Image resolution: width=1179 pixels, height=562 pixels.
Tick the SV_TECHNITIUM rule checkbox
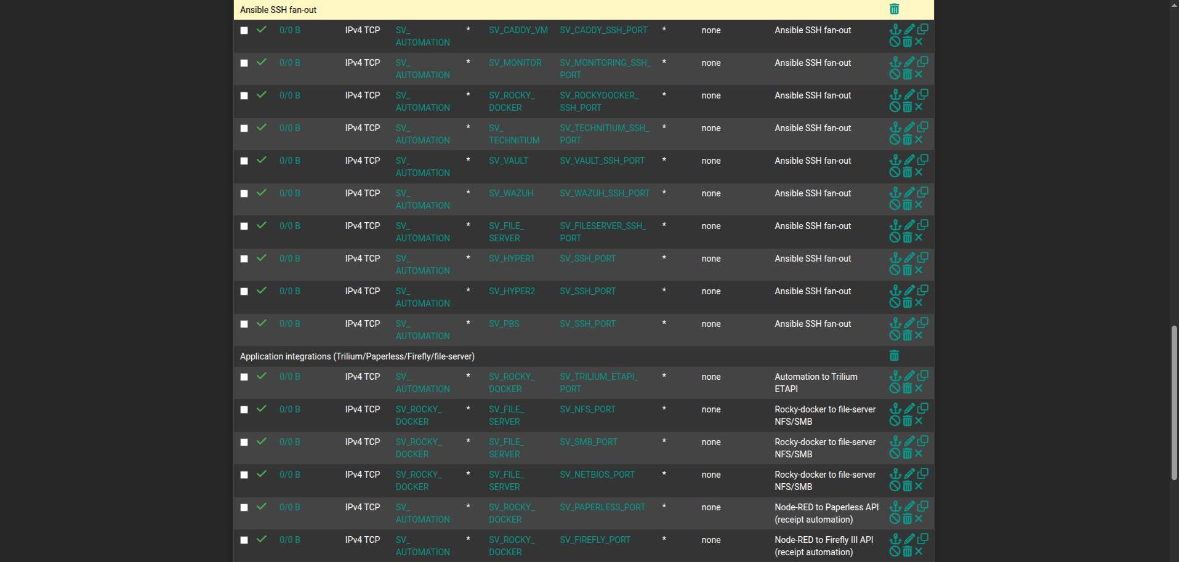pyautogui.click(x=244, y=128)
